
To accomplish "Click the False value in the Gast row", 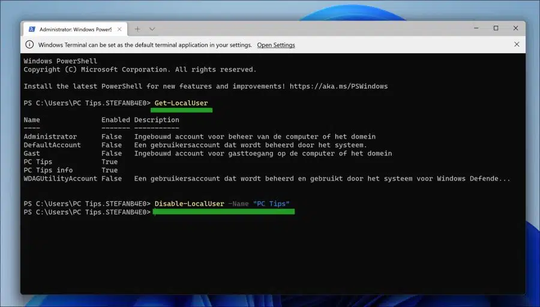I will [x=112, y=153].
